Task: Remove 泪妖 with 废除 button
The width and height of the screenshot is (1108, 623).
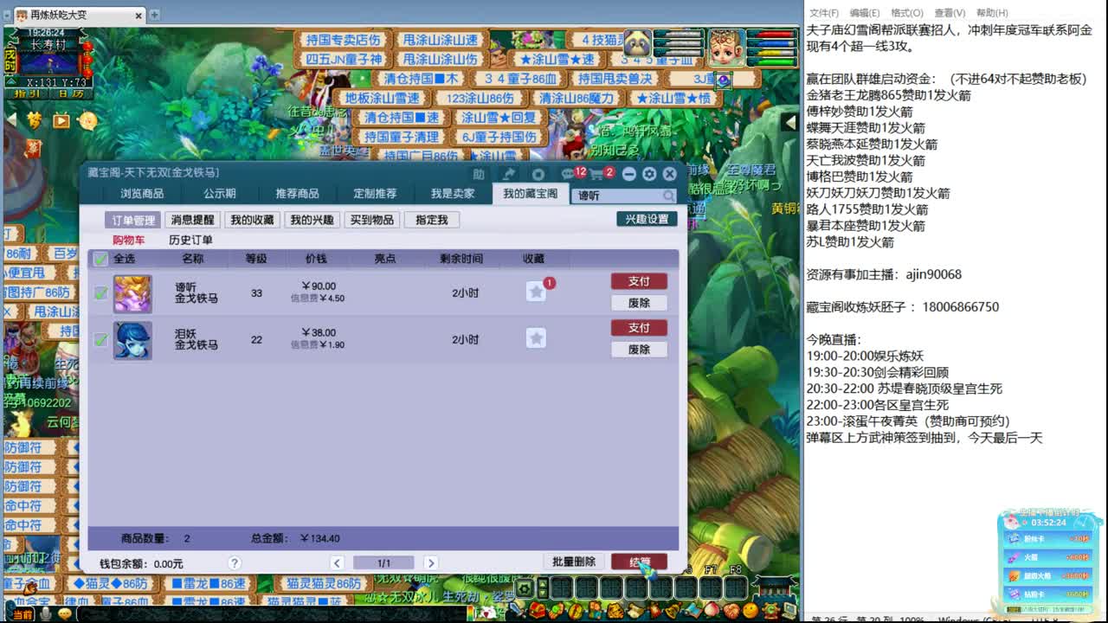Action: click(x=639, y=350)
